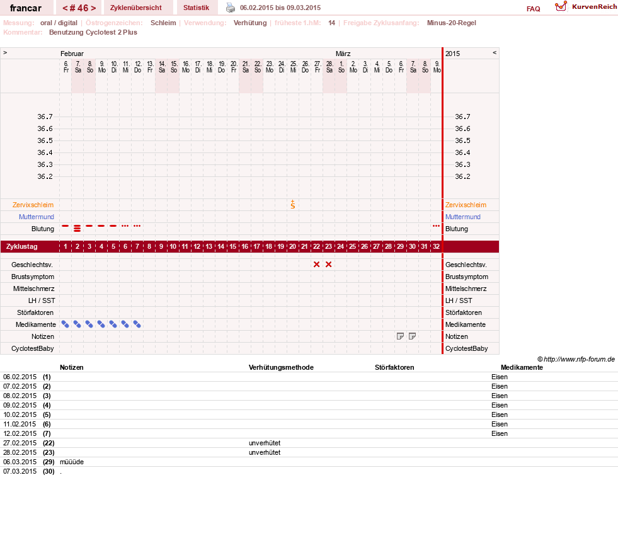The image size is (618, 543).
Task: Click the Medikamente column header in the table
Action: 522,367
